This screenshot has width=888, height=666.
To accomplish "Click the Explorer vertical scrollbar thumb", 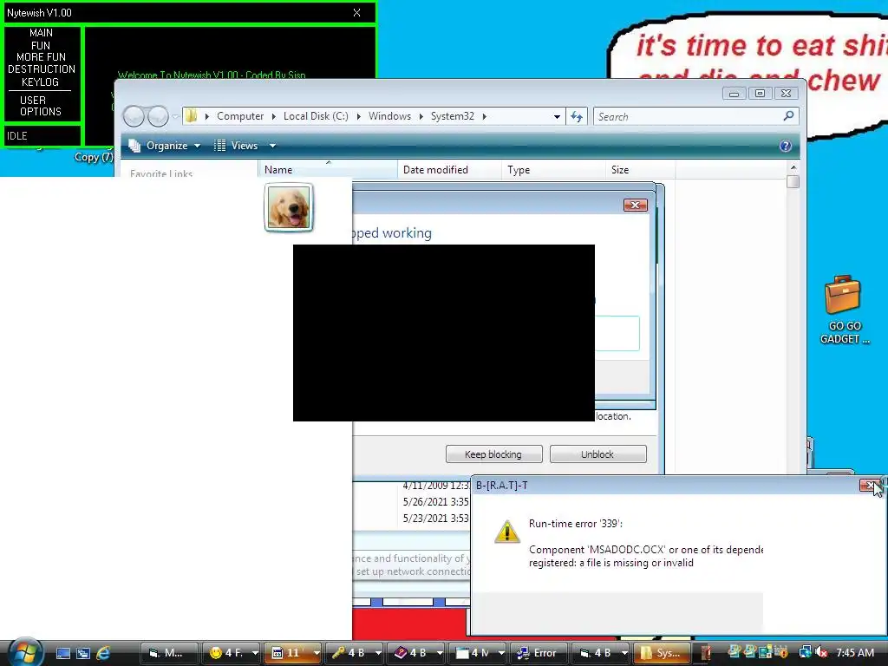I will [x=793, y=182].
